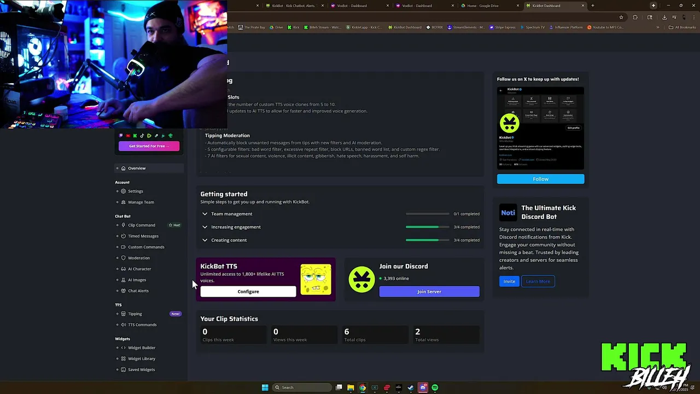Open the Tipping page under TTS

135,314
